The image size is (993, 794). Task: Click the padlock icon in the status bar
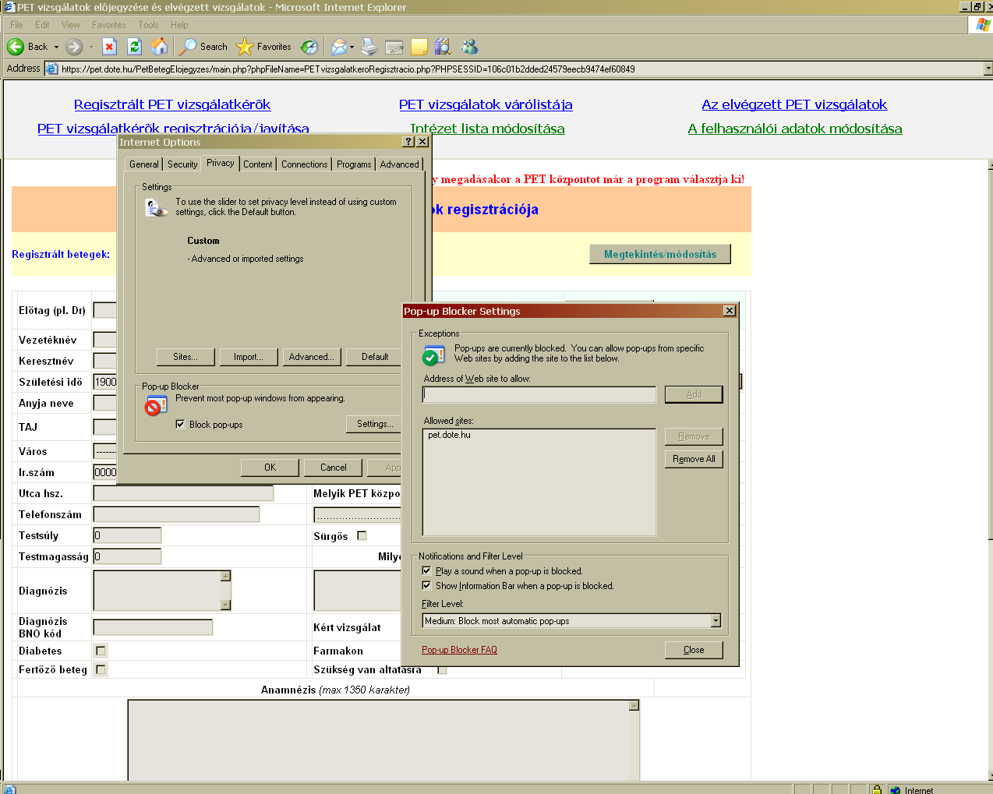[x=877, y=789]
